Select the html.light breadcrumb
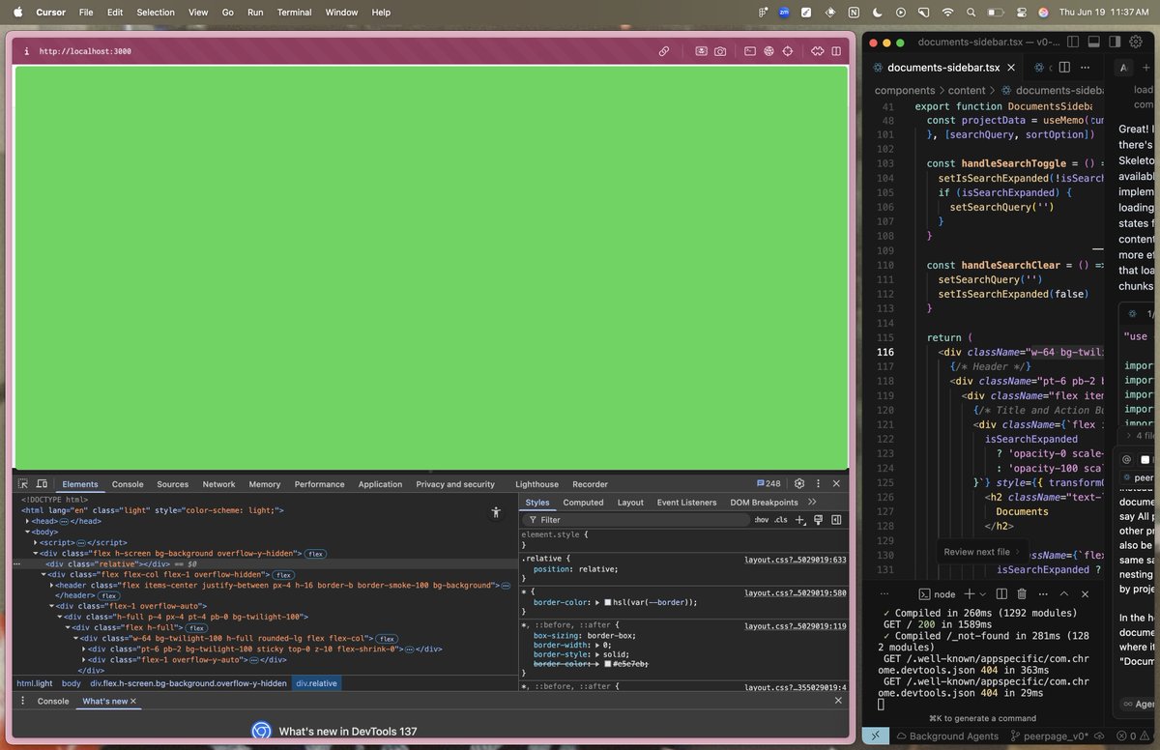Viewport: 1160px width, 750px height. (35, 682)
